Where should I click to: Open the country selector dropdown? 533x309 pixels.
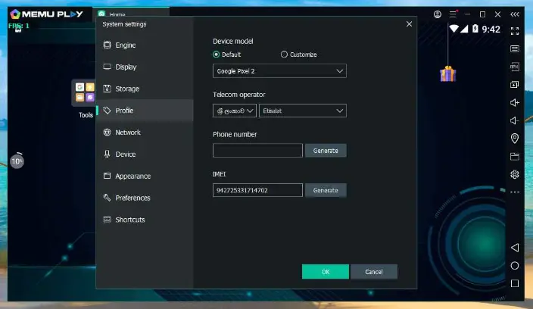click(x=235, y=111)
